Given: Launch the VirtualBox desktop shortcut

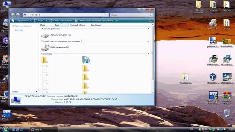Looking at the screenshot, I should [213, 78].
